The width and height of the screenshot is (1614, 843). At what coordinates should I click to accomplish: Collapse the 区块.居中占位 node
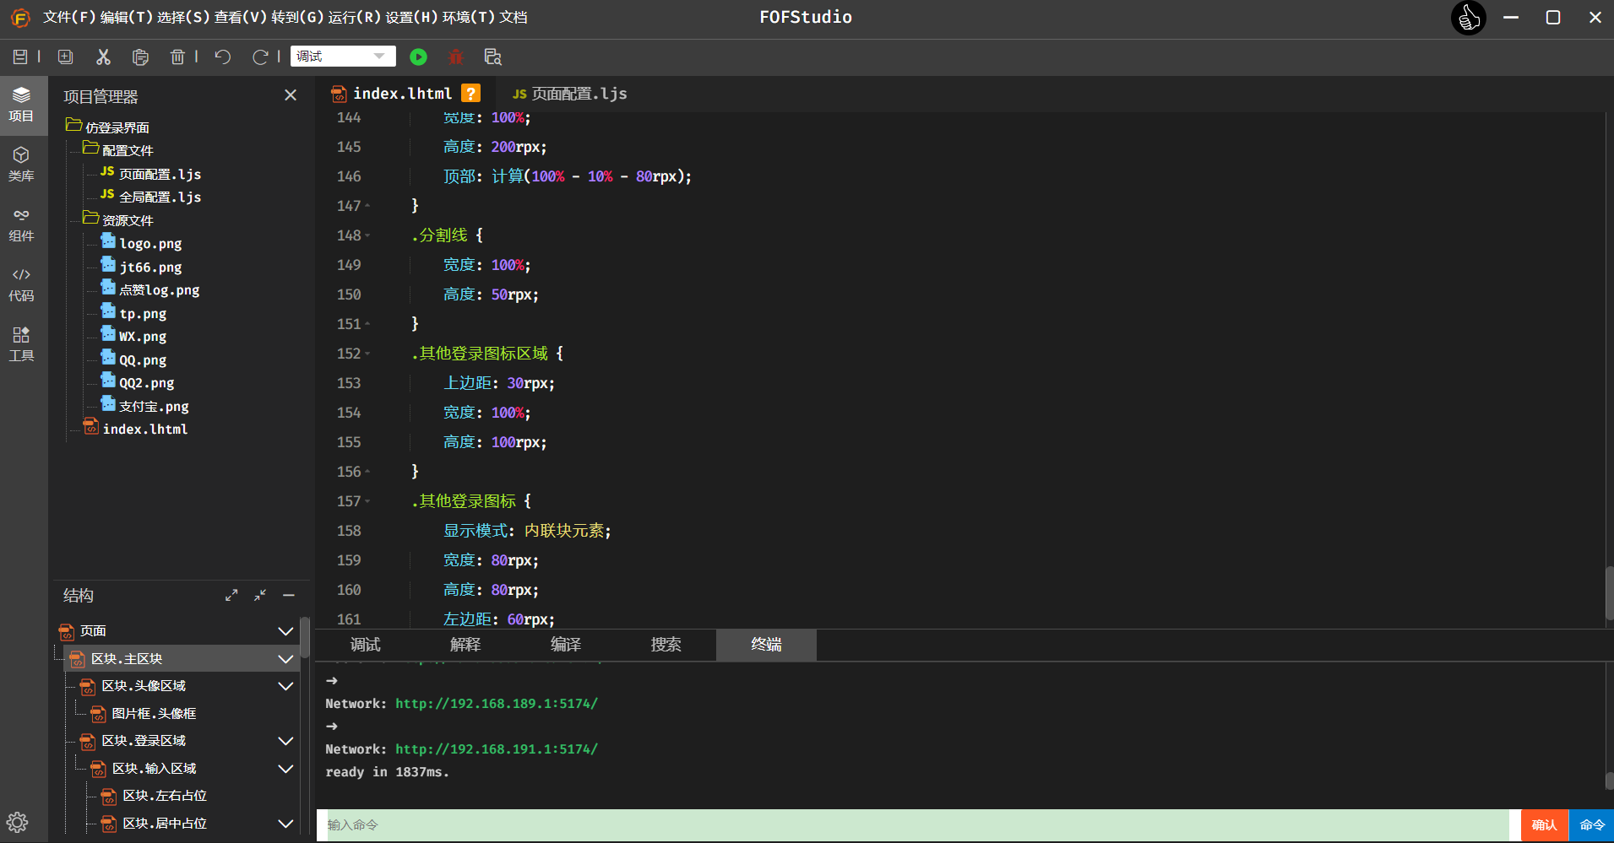point(285,824)
